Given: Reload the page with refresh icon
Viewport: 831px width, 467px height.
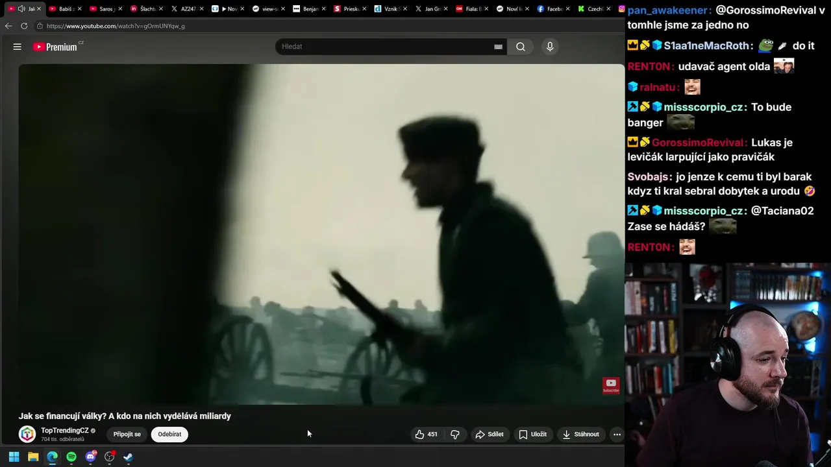Looking at the screenshot, I should [x=24, y=26].
